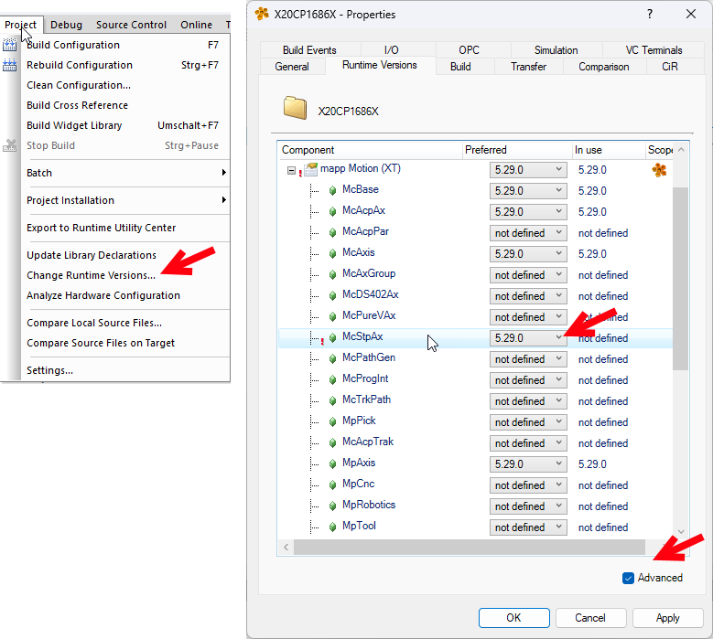Click the vertical scrollbar thumb in component list
This screenshot has width=713, height=639.
[x=680, y=279]
